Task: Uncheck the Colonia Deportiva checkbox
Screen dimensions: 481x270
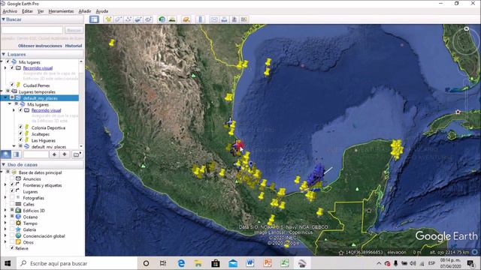Action: click(20, 127)
